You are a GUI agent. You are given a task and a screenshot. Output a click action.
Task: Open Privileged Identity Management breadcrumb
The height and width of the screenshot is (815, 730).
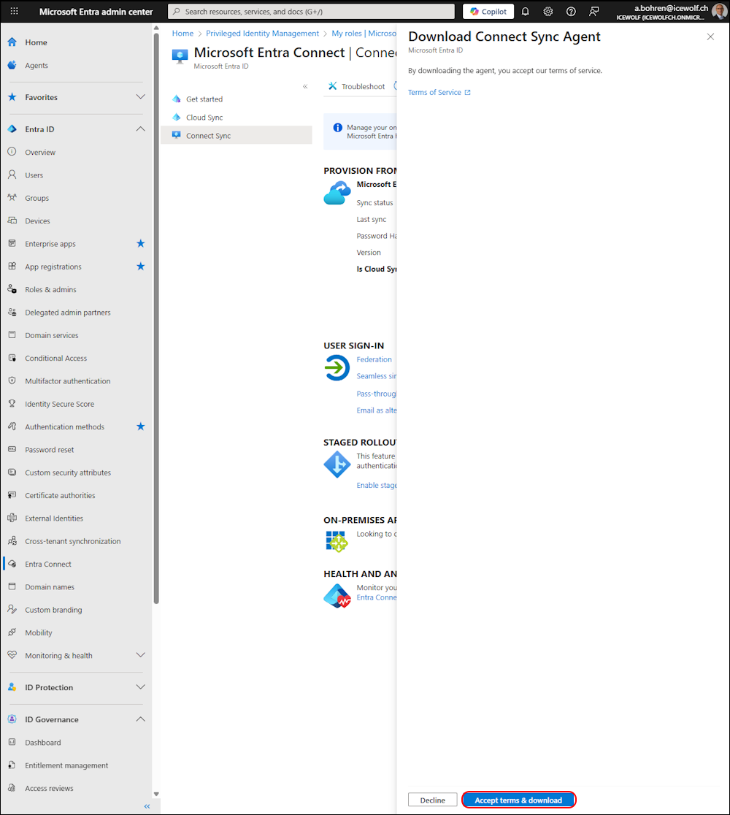[x=262, y=34]
